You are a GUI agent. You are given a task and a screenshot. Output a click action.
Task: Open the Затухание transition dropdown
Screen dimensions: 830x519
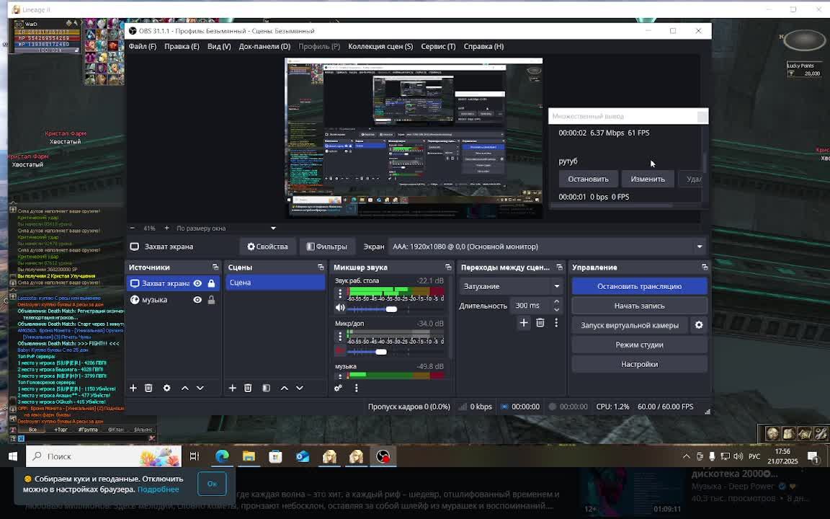[x=510, y=286]
